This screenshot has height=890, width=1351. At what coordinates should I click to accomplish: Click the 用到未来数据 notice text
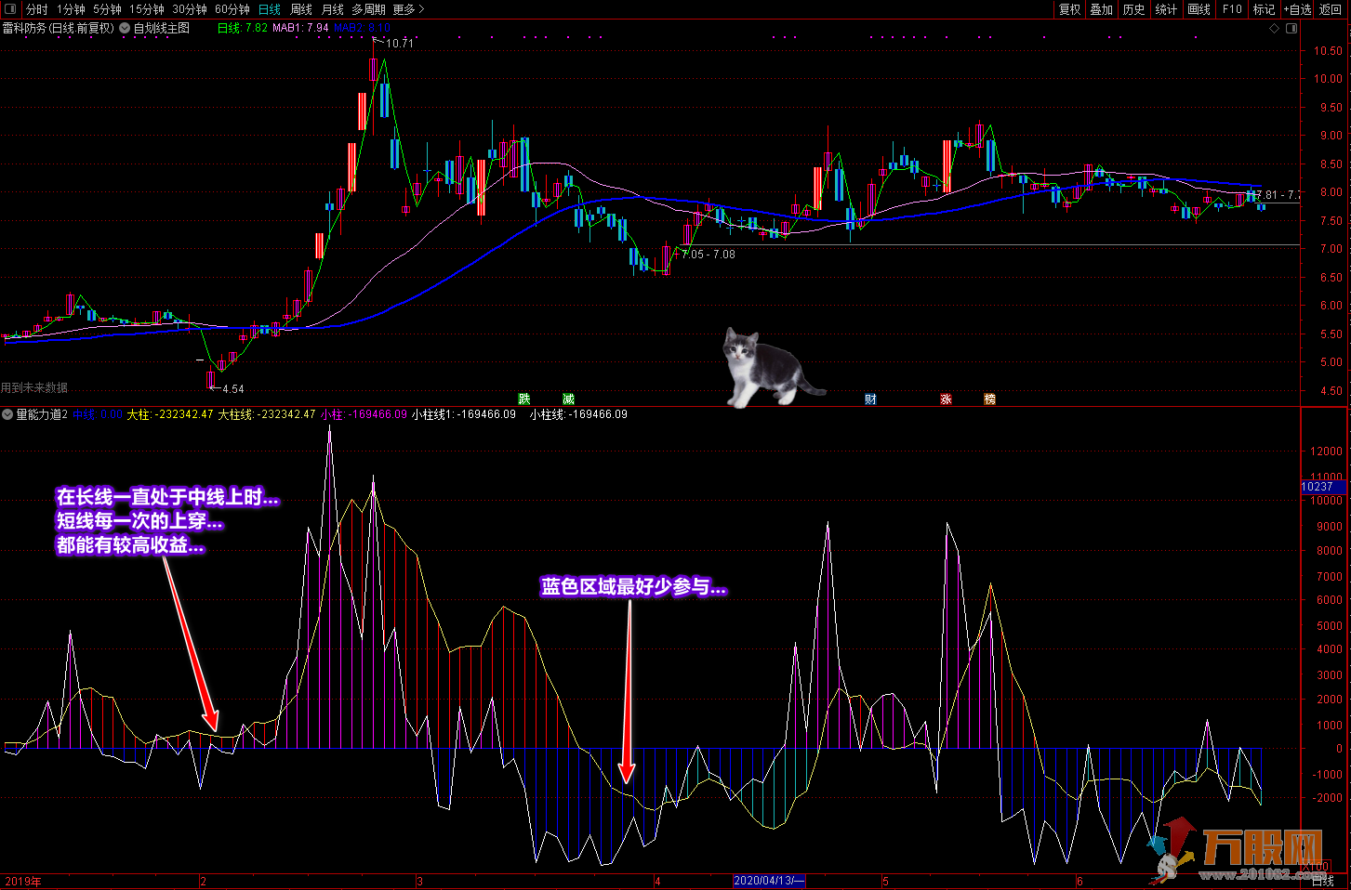click(x=34, y=387)
